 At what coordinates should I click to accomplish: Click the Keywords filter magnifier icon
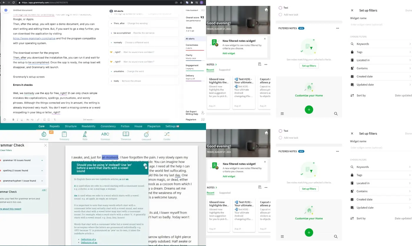[x=352, y=44]
